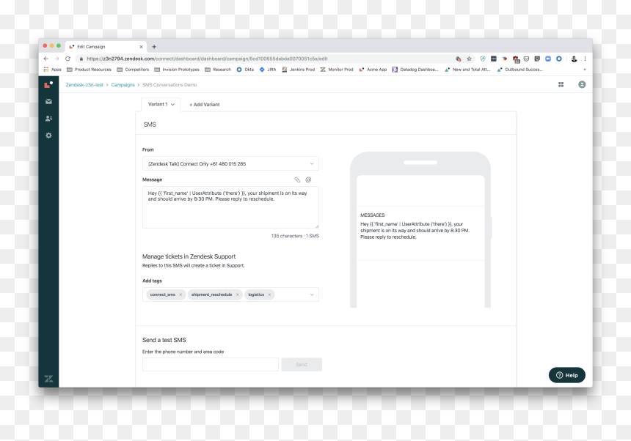
Task: Open the Chrome three-dot menu
Action: [585, 59]
